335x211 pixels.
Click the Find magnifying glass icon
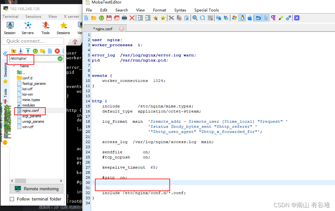pyautogui.click(x=195, y=18)
